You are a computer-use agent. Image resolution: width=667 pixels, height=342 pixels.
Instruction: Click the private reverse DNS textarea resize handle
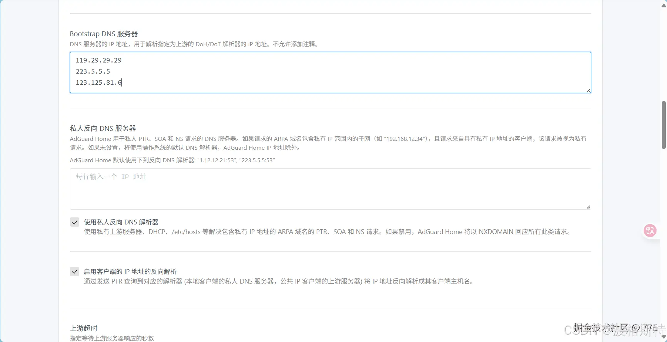click(588, 207)
